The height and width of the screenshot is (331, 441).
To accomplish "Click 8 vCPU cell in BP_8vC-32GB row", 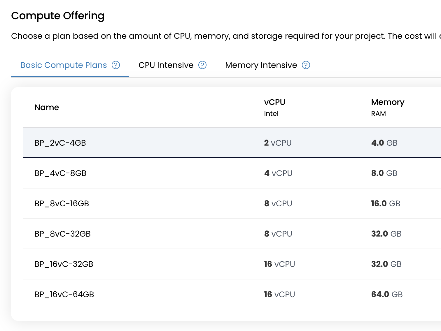I will (278, 234).
